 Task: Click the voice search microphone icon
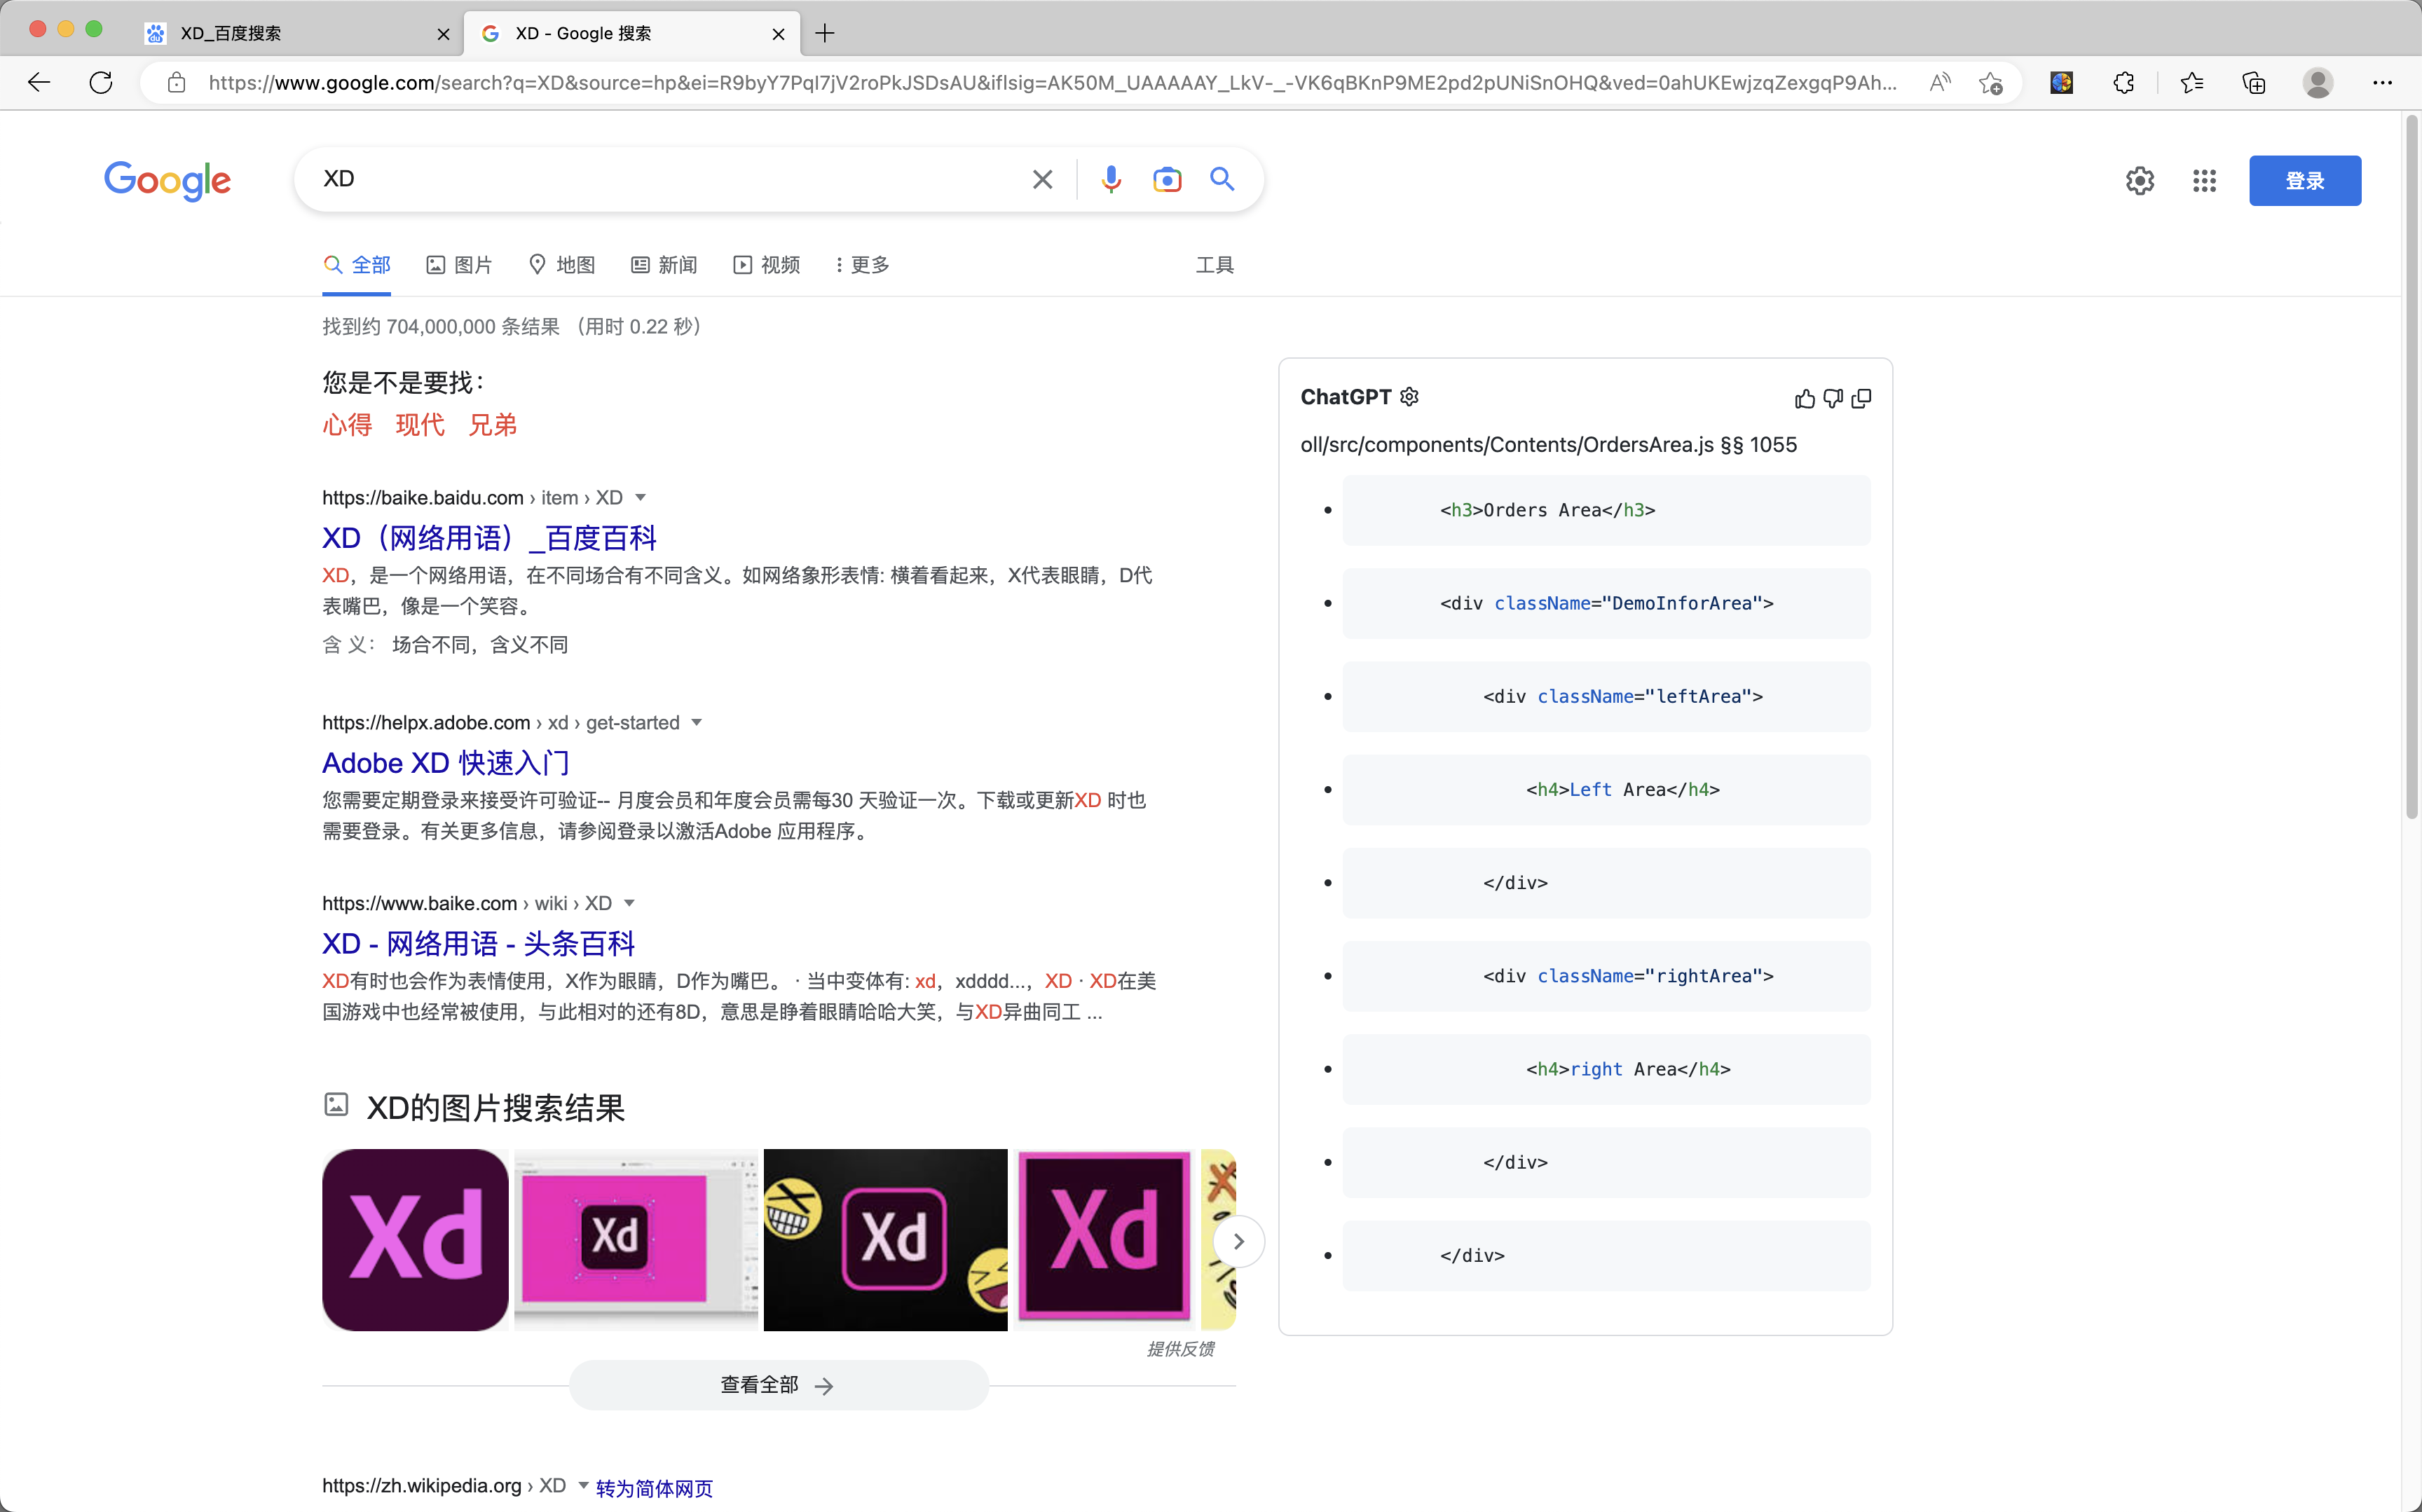(x=1110, y=179)
